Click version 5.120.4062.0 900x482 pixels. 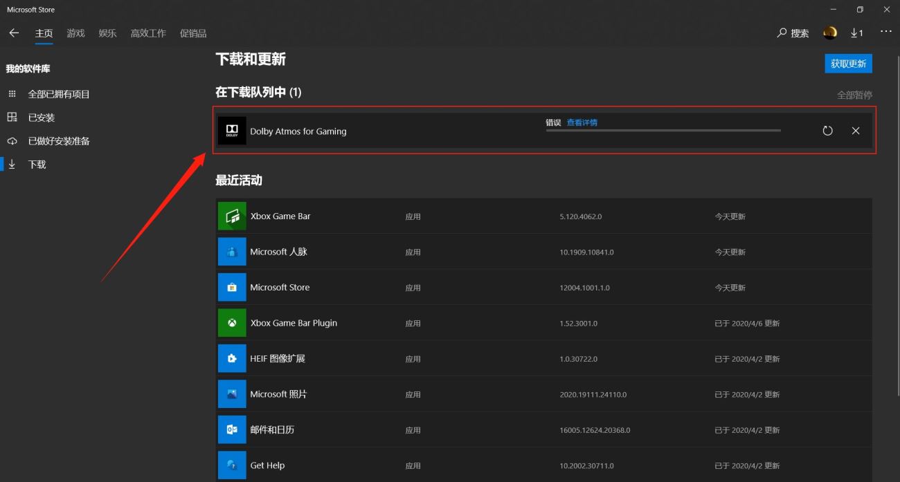581,216
